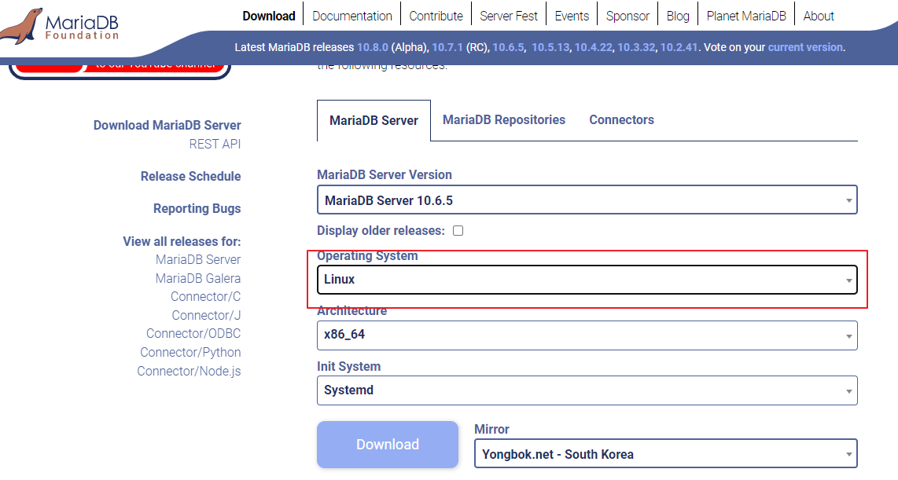Viewport: 898px width, 480px height.
Task: Open the Download nav menu item
Action: (x=269, y=16)
